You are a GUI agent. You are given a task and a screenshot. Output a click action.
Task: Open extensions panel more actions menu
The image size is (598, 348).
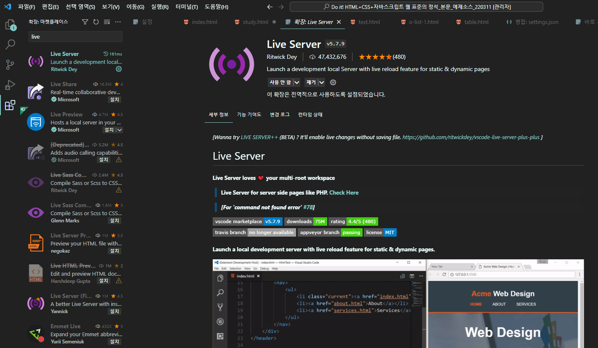click(x=118, y=22)
